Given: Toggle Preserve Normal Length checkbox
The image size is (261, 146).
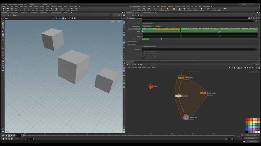Looking at the screenshot, I should pyautogui.click(x=142, y=56).
